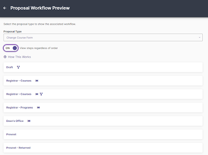Click rewind icon on Registrar - Programs step
The width and height of the screenshot is (208, 155).
tap(39, 108)
